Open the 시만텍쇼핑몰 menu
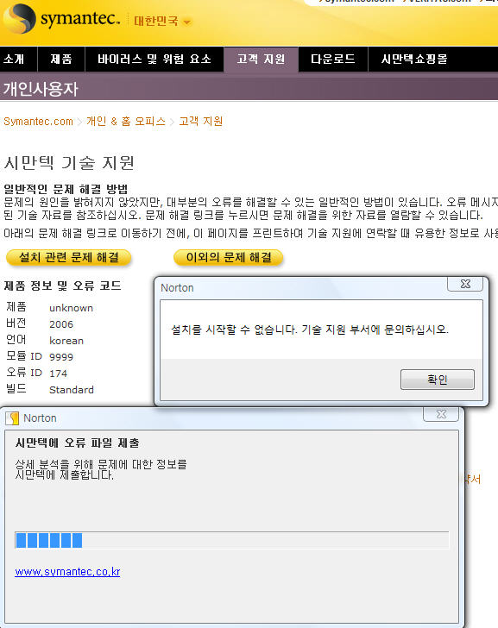The width and height of the screenshot is (498, 628). pos(414,60)
